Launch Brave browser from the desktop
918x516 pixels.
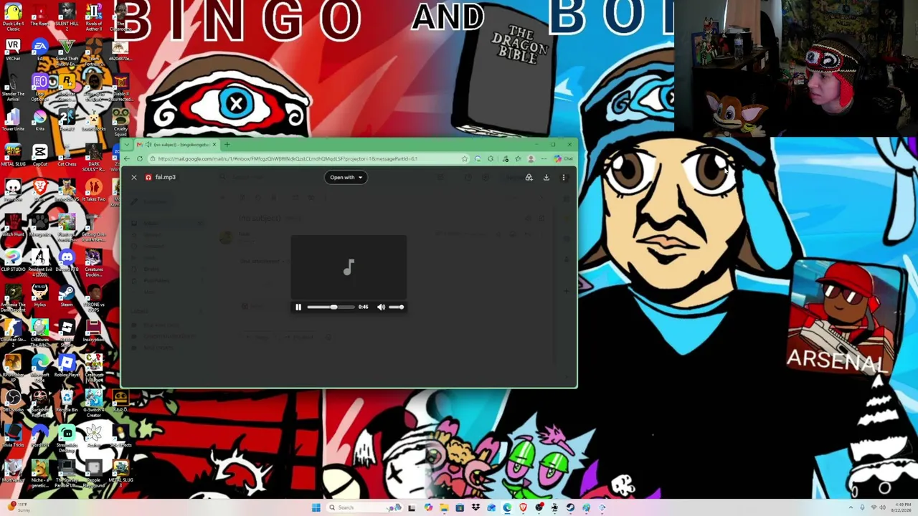pyautogui.click(x=39, y=190)
